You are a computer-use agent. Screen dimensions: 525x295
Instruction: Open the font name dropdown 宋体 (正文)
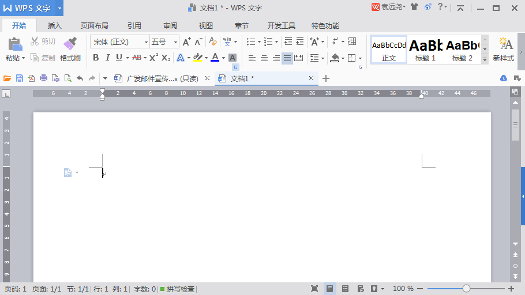145,42
